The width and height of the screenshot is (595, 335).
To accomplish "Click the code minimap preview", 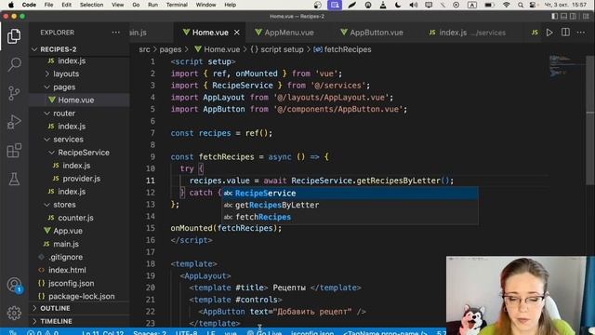I will (566, 65).
